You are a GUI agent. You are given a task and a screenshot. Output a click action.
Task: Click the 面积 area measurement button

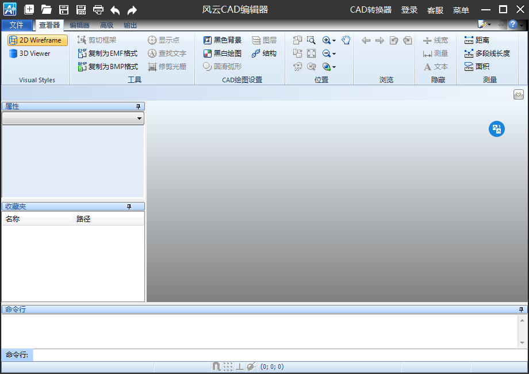click(x=477, y=67)
